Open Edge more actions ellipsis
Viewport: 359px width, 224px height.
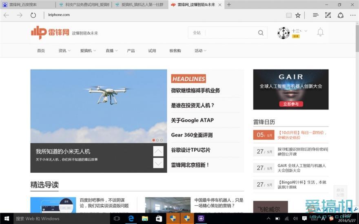point(353,15)
